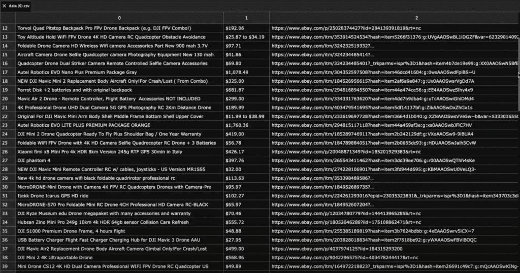Viewport: 520px width, 273px height.
Task: Click 'Toy Altitude Hold WiFi FPV Drone' cell
Action: [x=119, y=37]
